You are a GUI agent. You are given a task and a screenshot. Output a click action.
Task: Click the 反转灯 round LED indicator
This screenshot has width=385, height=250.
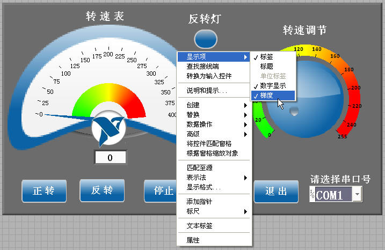tap(206, 39)
